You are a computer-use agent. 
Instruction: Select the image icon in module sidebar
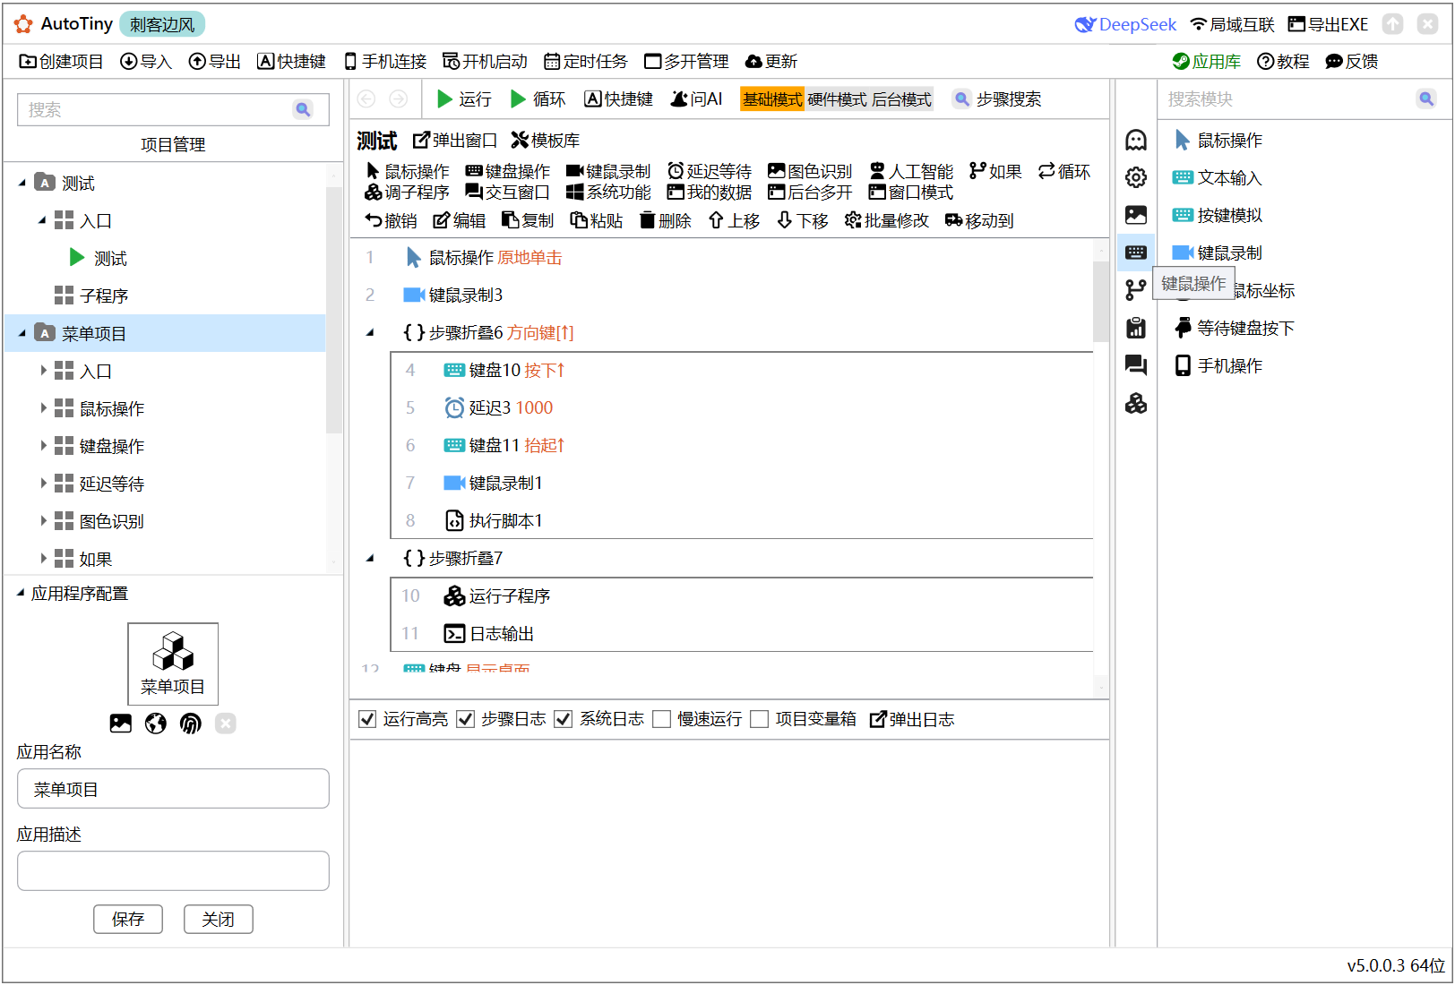[x=1136, y=215]
